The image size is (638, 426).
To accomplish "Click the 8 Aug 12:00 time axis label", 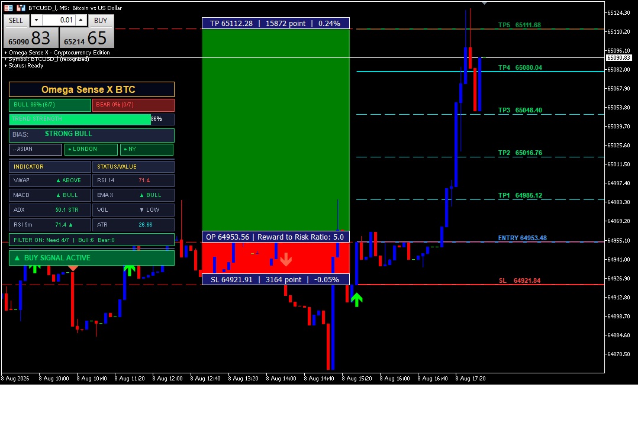I will [x=167, y=379].
